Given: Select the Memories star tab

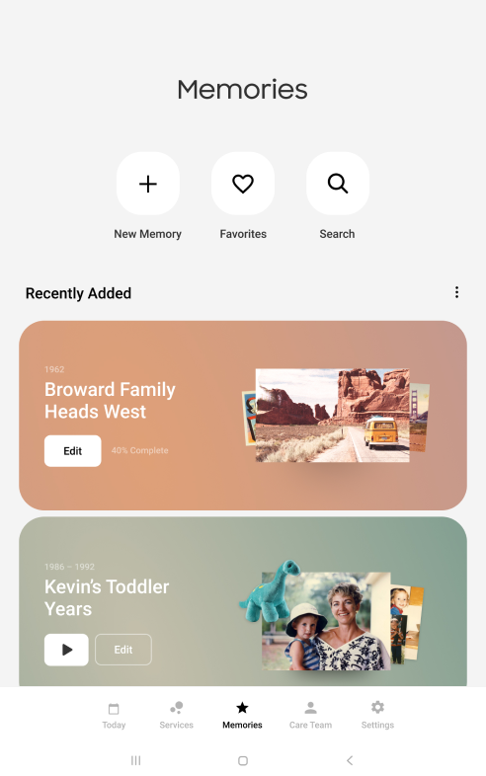Looking at the screenshot, I should 242,716.
